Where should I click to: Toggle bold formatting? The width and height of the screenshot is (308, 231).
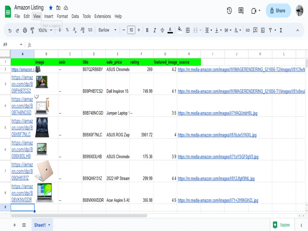[147, 30]
